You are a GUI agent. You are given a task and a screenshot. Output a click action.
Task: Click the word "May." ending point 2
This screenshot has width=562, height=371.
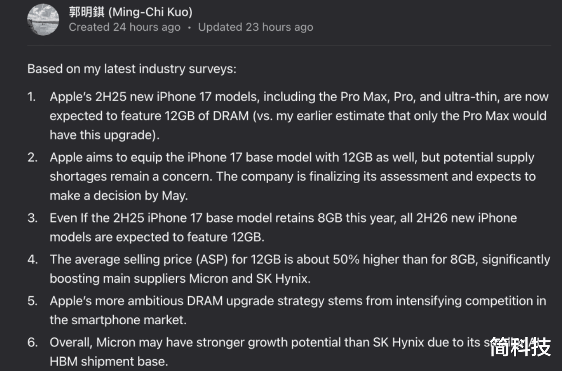click(175, 196)
